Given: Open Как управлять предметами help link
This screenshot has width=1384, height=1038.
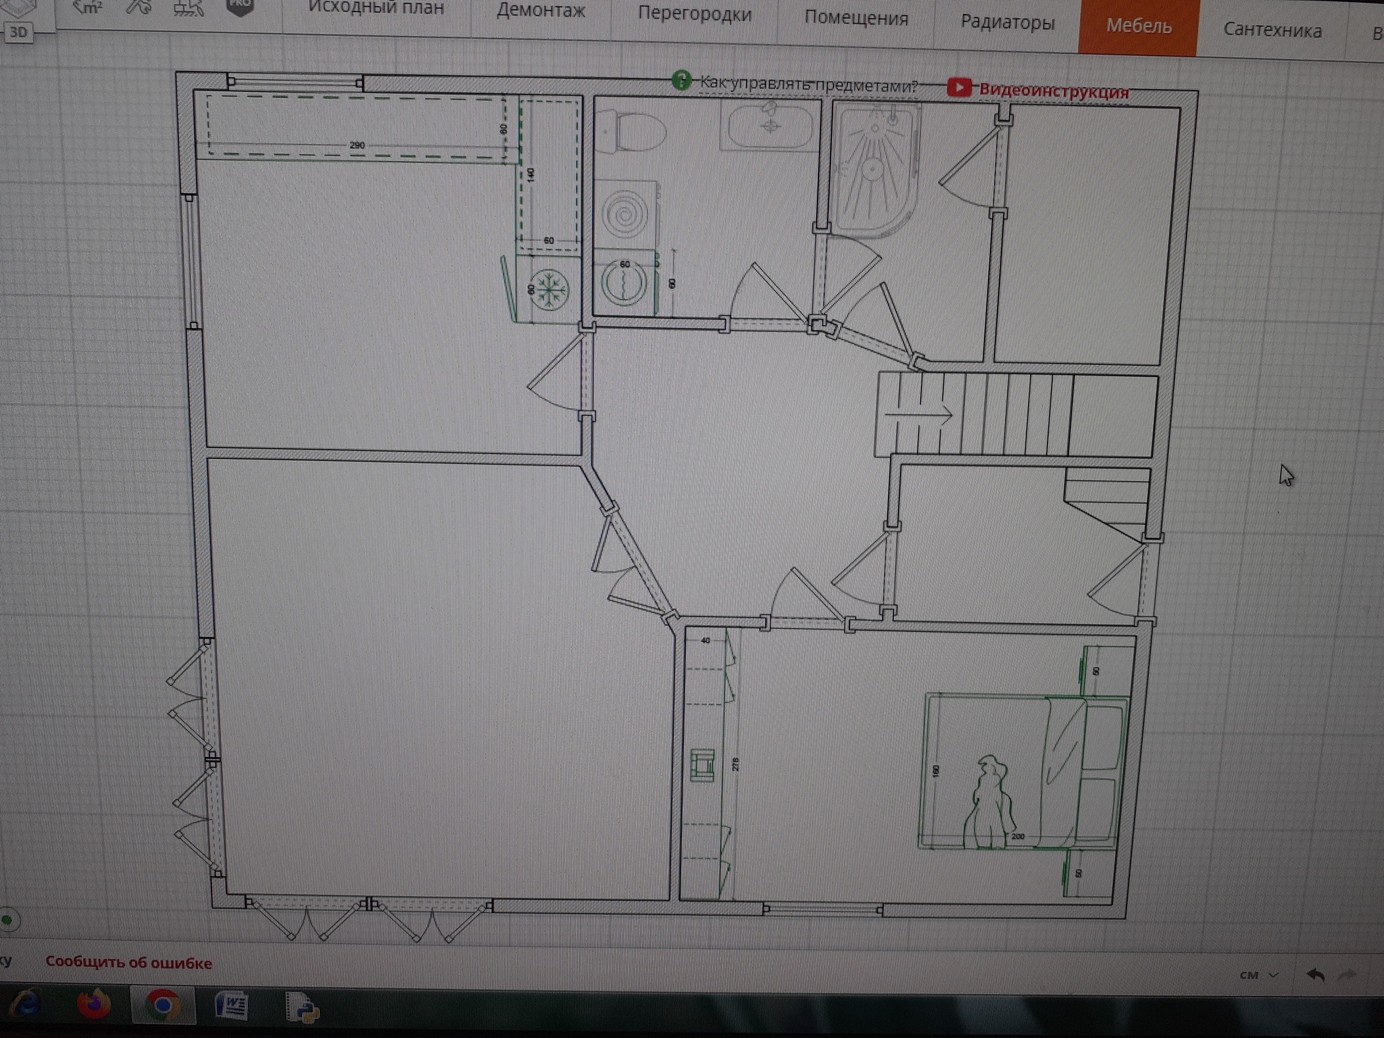Looking at the screenshot, I should point(808,85).
